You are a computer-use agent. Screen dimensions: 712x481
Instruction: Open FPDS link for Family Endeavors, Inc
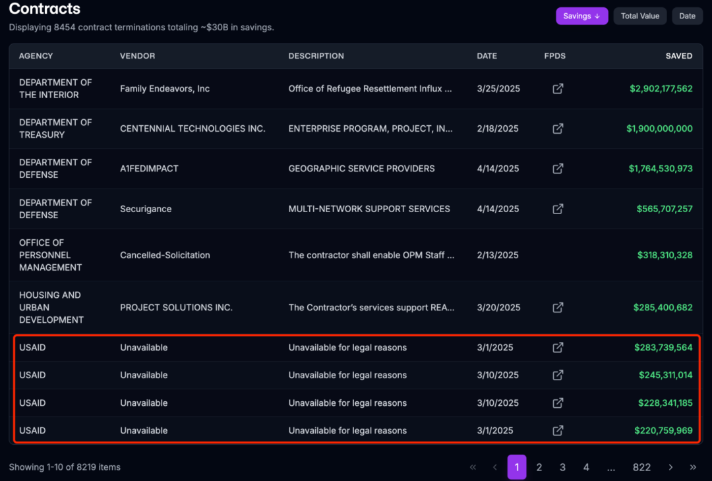pos(558,88)
